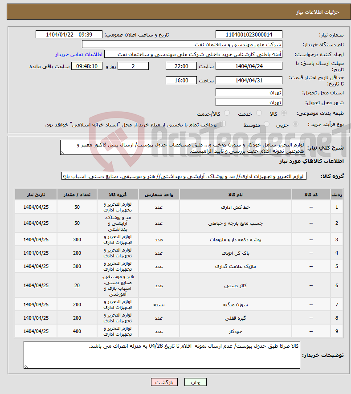351x394 pixels.
Task: Select the متوسط purchase type radio
Action: [266, 124]
